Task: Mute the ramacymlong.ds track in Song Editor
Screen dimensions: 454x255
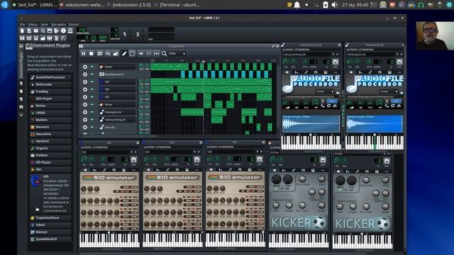Action: [x=92, y=120]
